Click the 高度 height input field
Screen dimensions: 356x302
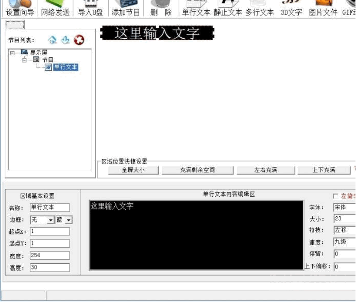pyautogui.click(x=50, y=267)
